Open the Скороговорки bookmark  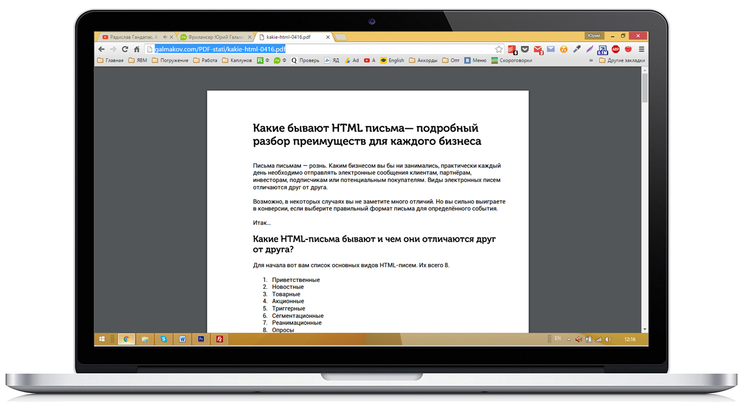coord(512,60)
